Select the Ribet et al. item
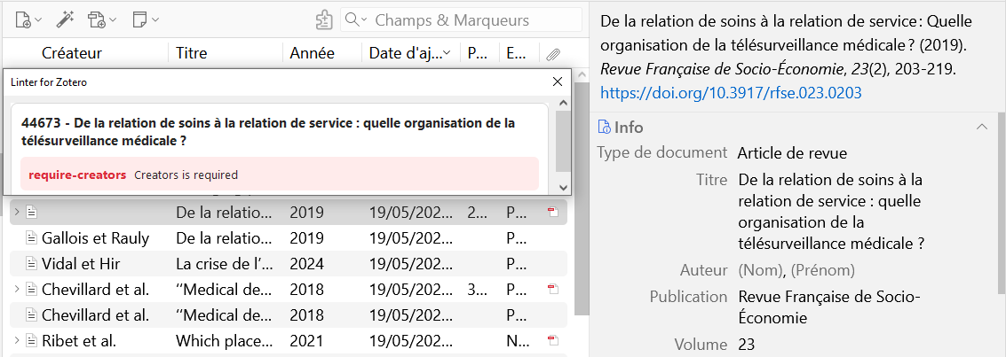Screen dimensions: 1006x357 (x=289, y=340)
